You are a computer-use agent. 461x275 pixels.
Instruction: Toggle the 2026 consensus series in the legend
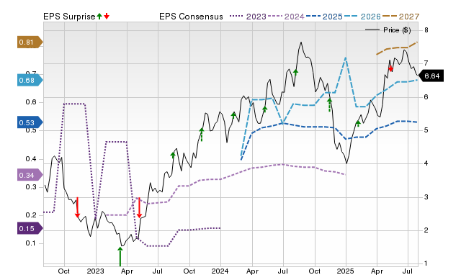click(362, 17)
